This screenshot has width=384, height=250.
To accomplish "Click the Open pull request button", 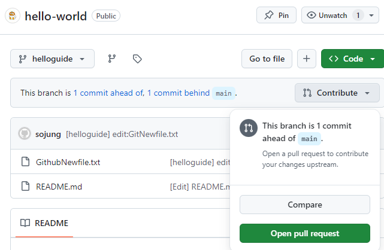I will (x=305, y=233).
